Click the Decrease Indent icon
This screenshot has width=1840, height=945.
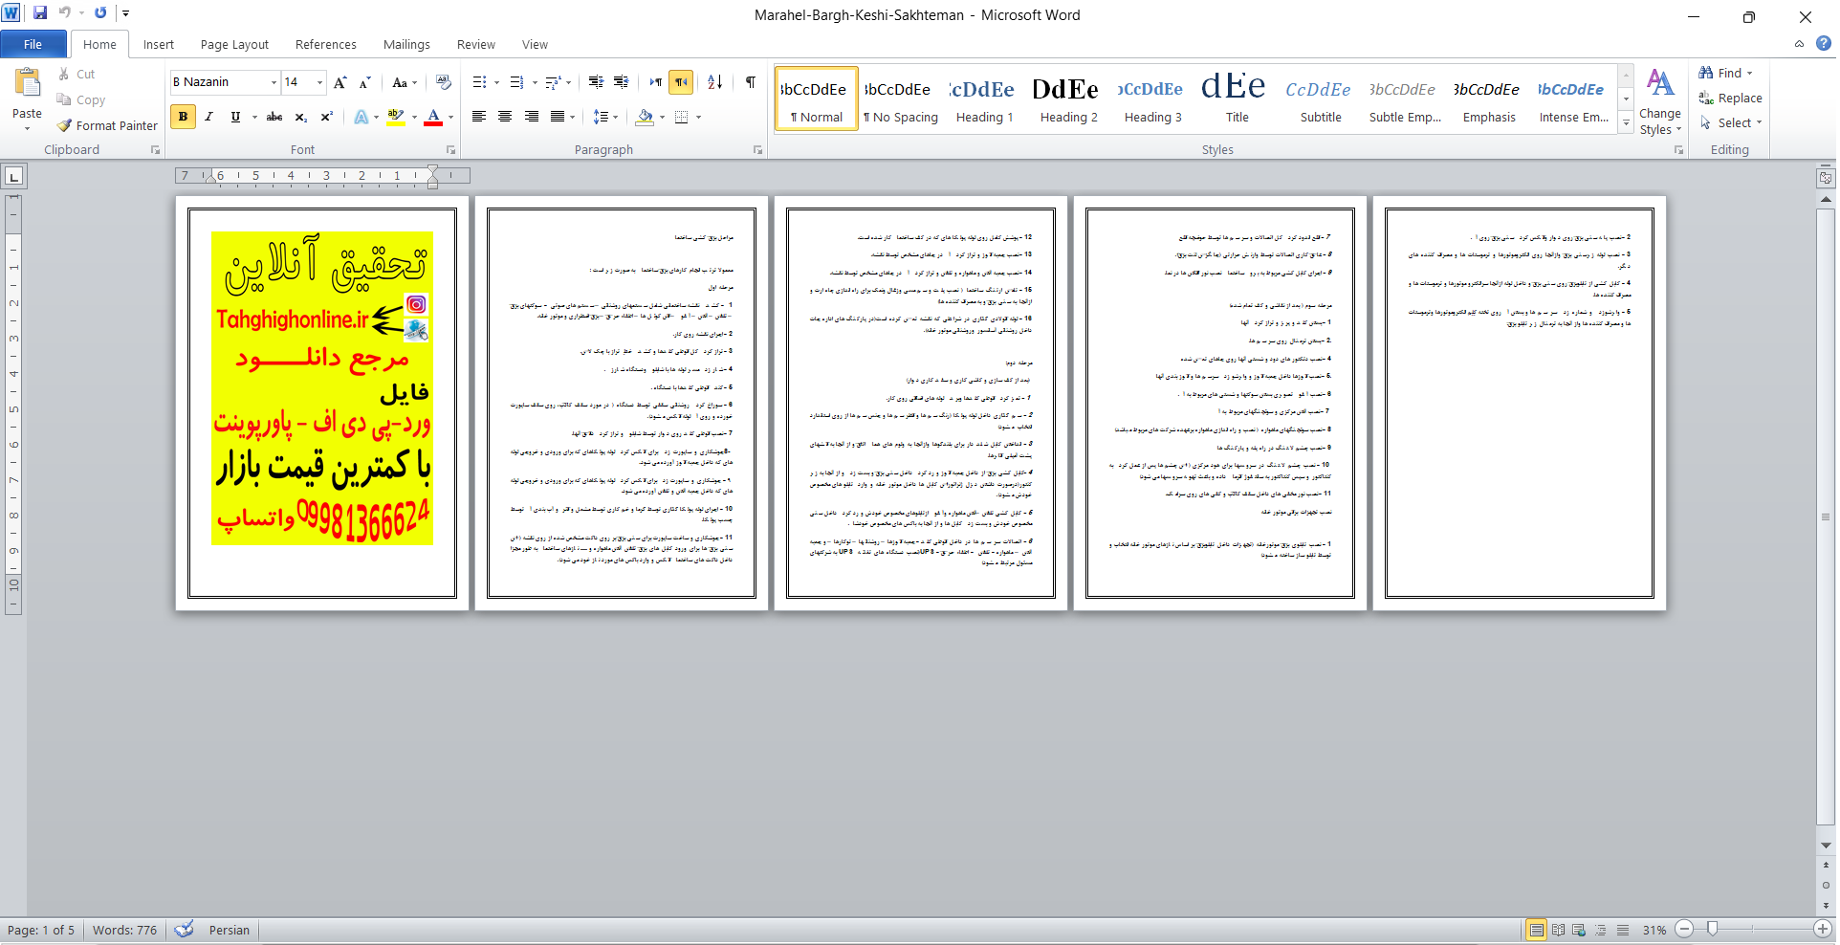click(596, 82)
